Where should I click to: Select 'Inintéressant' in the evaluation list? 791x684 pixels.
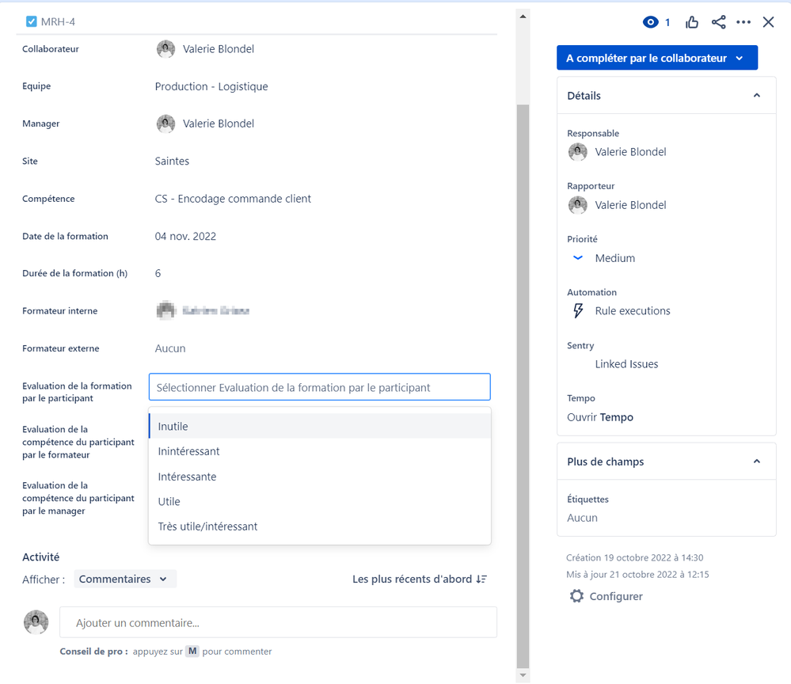pos(187,451)
